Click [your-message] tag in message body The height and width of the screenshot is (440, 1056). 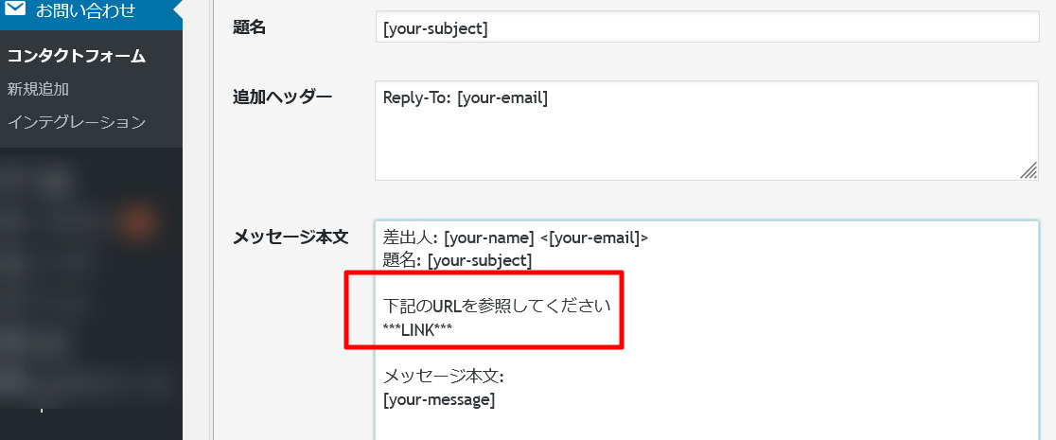pyautogui.click(x=439, y=399)
